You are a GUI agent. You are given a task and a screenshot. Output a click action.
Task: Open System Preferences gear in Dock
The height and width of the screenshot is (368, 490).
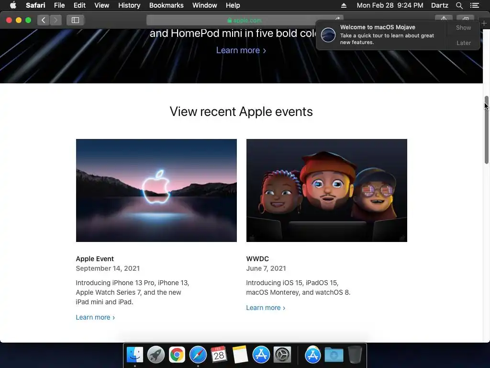(282, 355)
